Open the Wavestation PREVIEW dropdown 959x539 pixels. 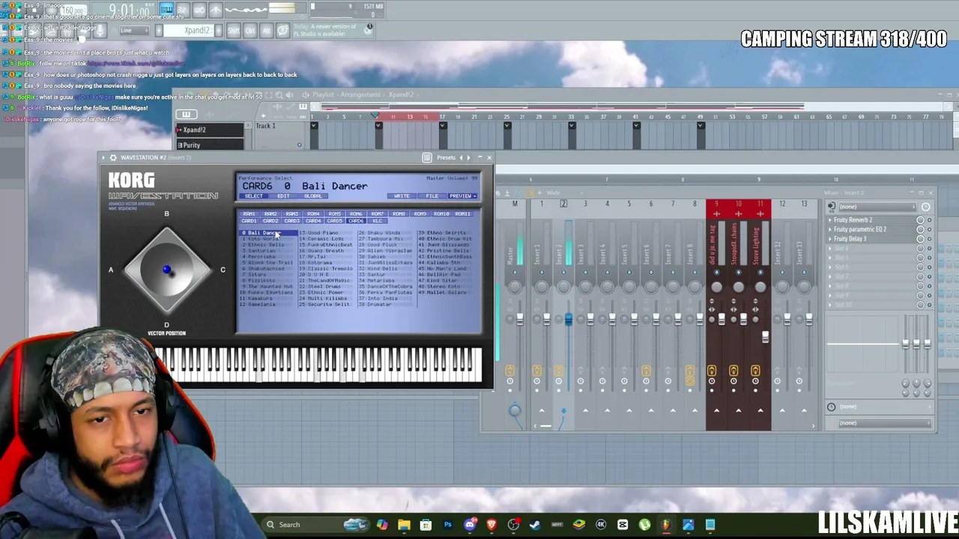[x=462, y=196]
